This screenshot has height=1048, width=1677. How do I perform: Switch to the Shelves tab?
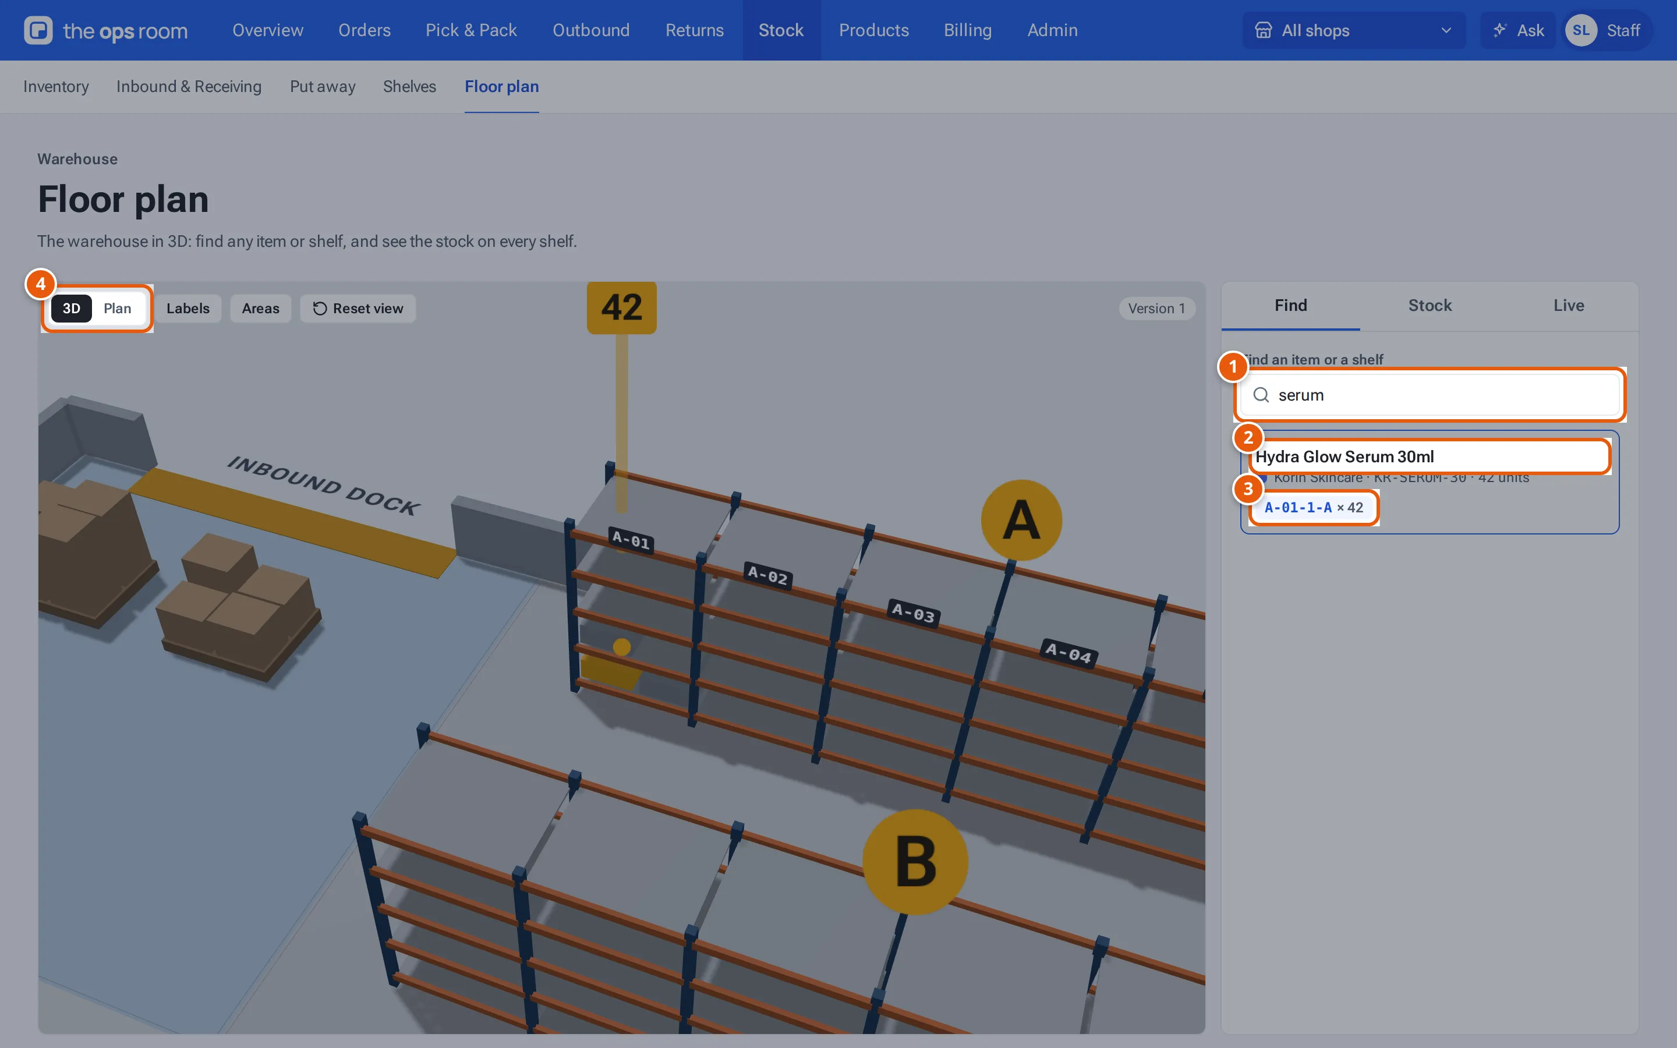point(409,87)
